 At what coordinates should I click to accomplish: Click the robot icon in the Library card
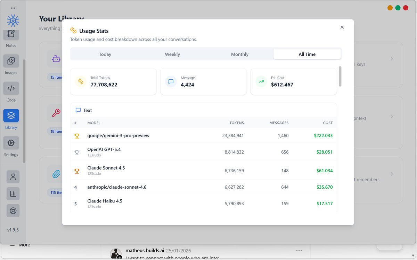[x=56, y=59]
